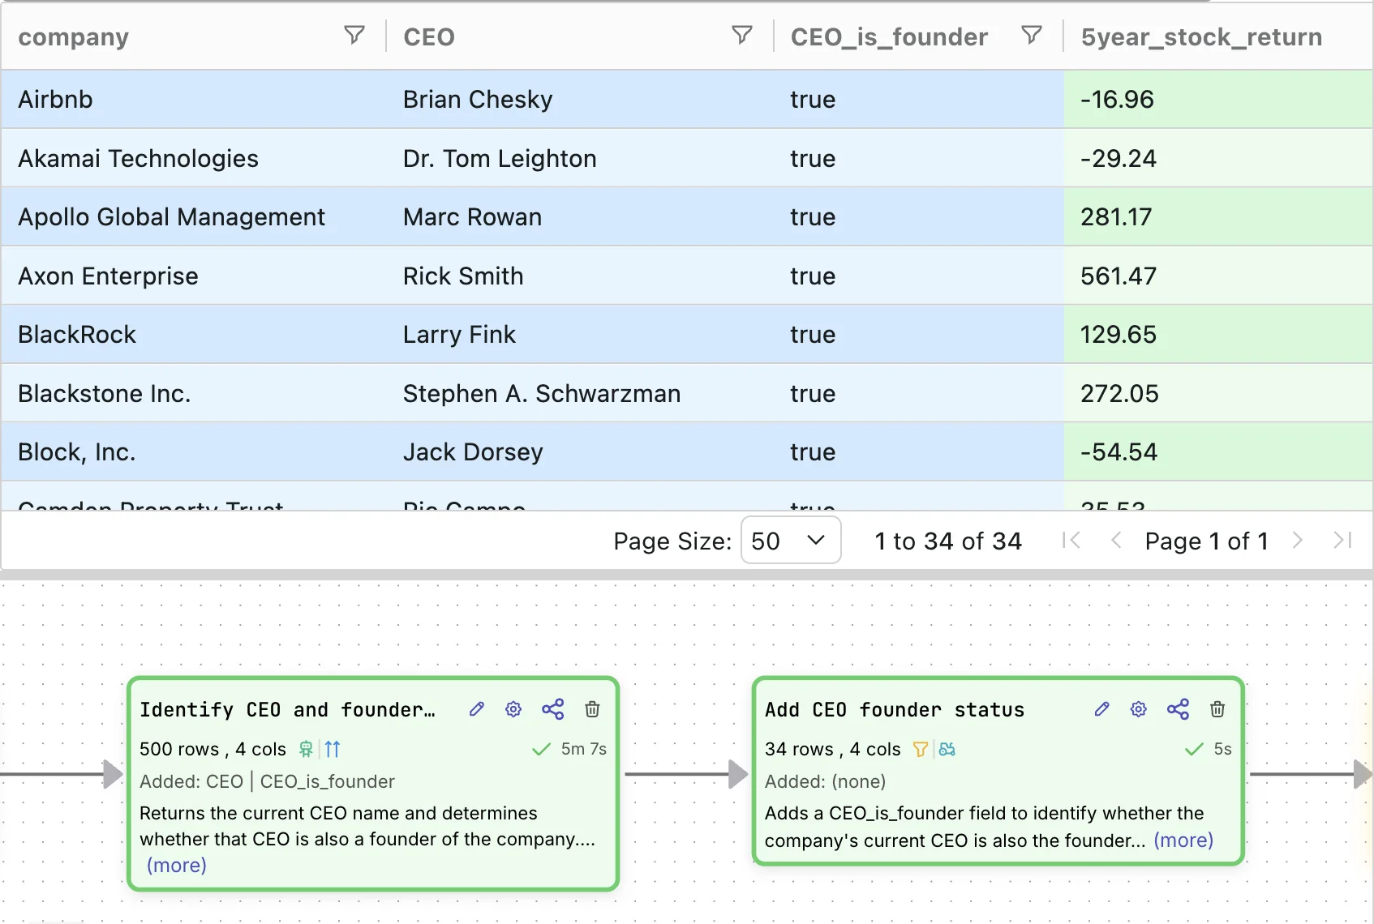The height and width of the screenshot is (924, 1374).
Task: Open settings for Add CEO founder status
Action: 1139,709
